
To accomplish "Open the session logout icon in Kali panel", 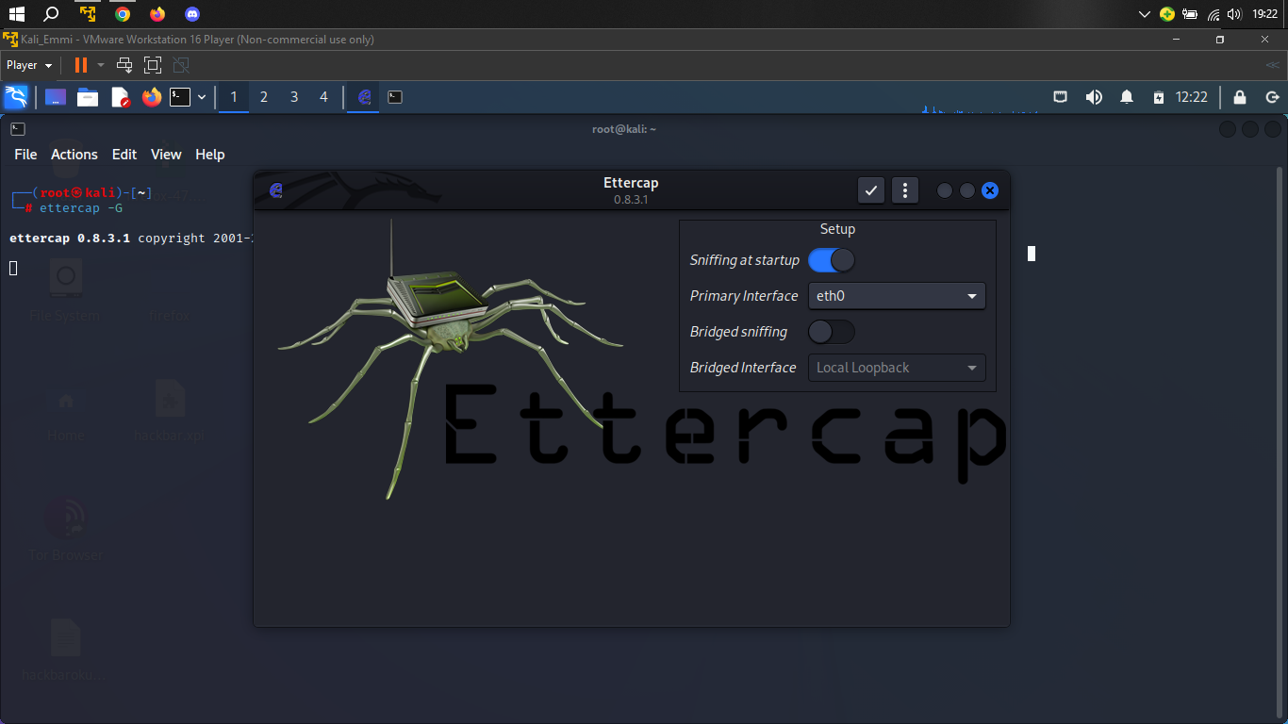I will (x=1272, y=97).
